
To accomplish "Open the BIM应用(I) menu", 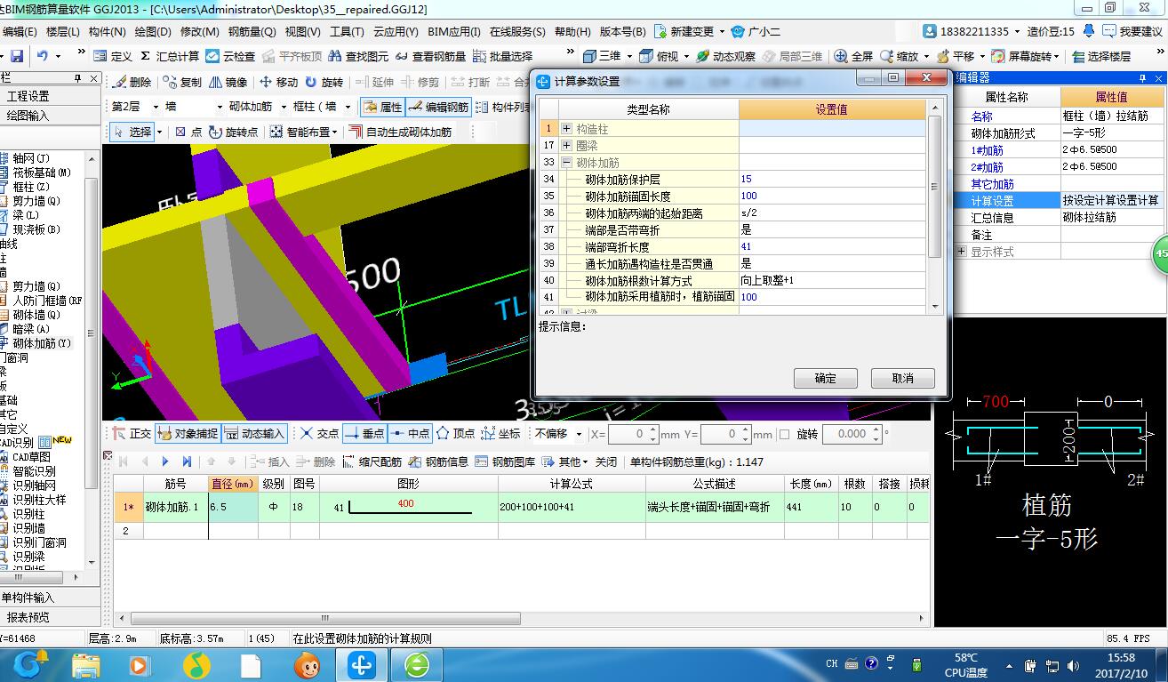I will pyautogui.click(x=454, y=31).
